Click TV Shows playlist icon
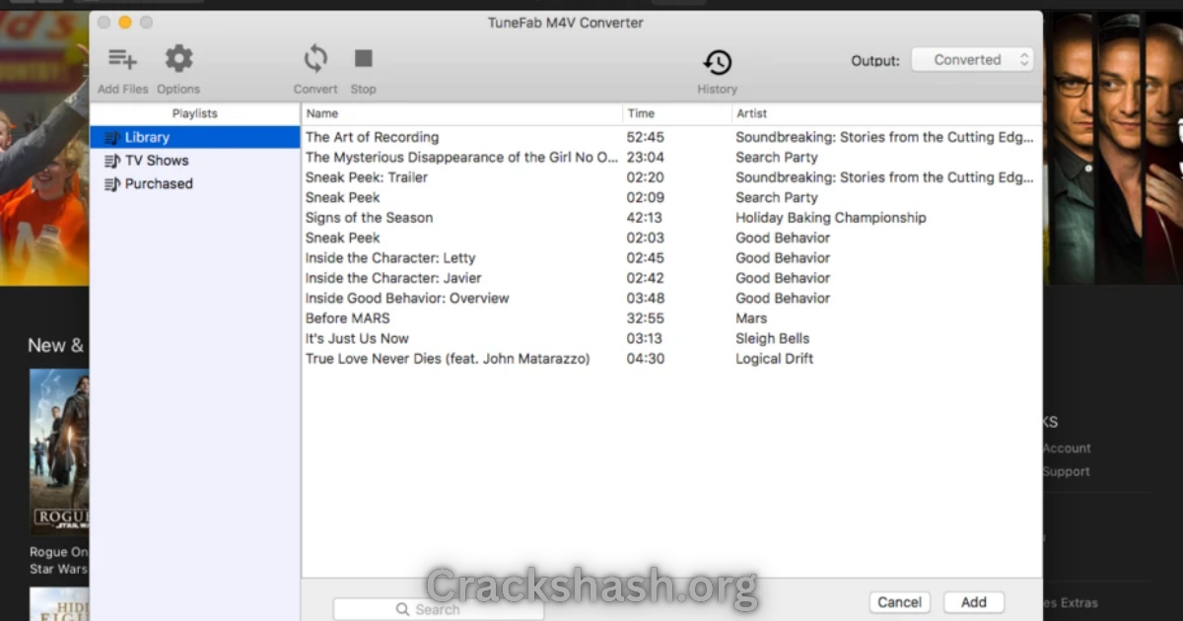This screenshot has height=621, width=1183. 112,161
